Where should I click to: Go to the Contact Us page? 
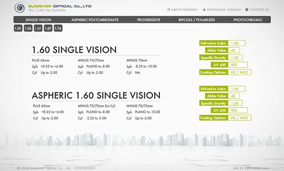259,10
